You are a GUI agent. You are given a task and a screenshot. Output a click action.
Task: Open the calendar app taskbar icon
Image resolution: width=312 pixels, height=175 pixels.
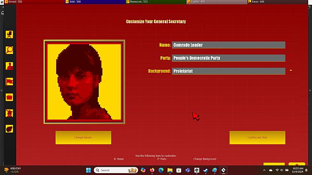click(179, 170)
